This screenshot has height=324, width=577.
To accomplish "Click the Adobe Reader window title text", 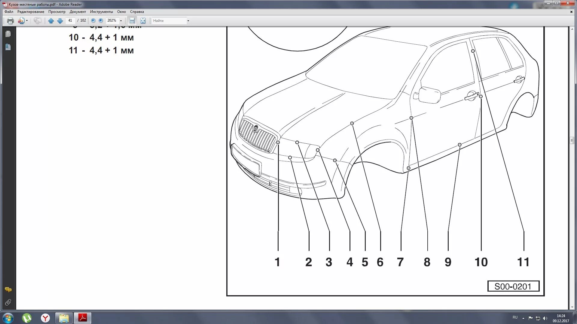I will pyautogui.click(x=45, y=4).
